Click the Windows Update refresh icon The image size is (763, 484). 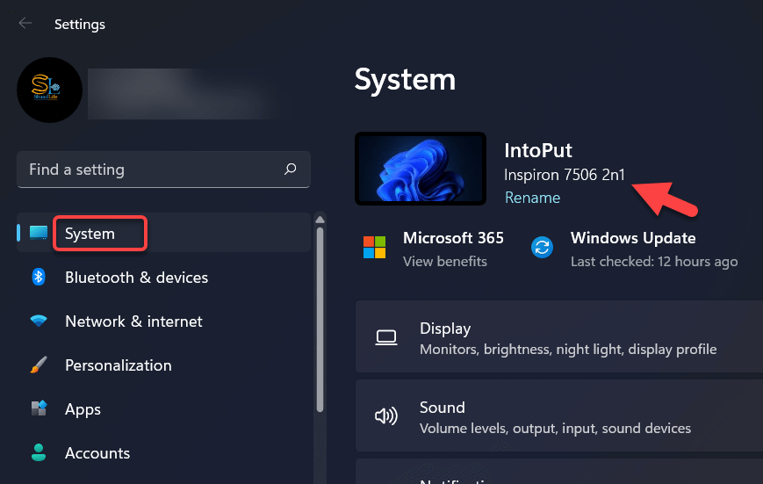click(542, 248)
